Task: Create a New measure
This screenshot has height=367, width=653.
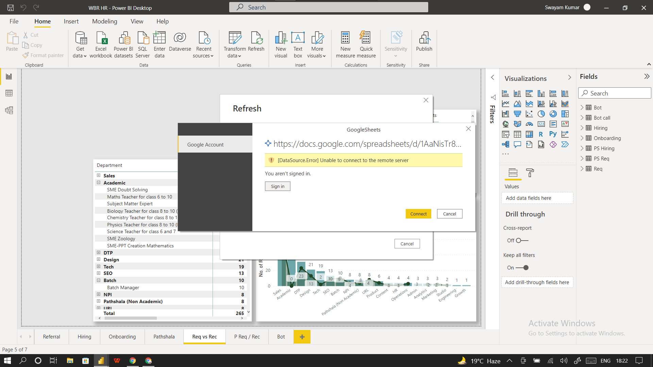Action: tap(345, 45)
